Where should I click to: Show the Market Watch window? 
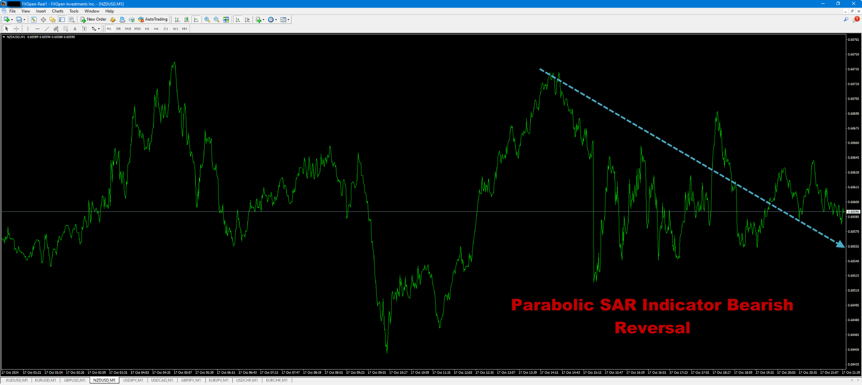[34, 19]
